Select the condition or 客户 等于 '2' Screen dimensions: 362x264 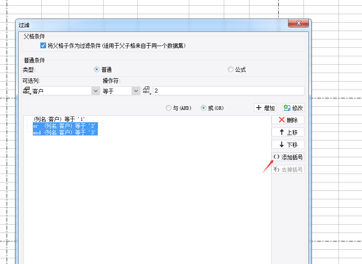click(x=65, y=126)
